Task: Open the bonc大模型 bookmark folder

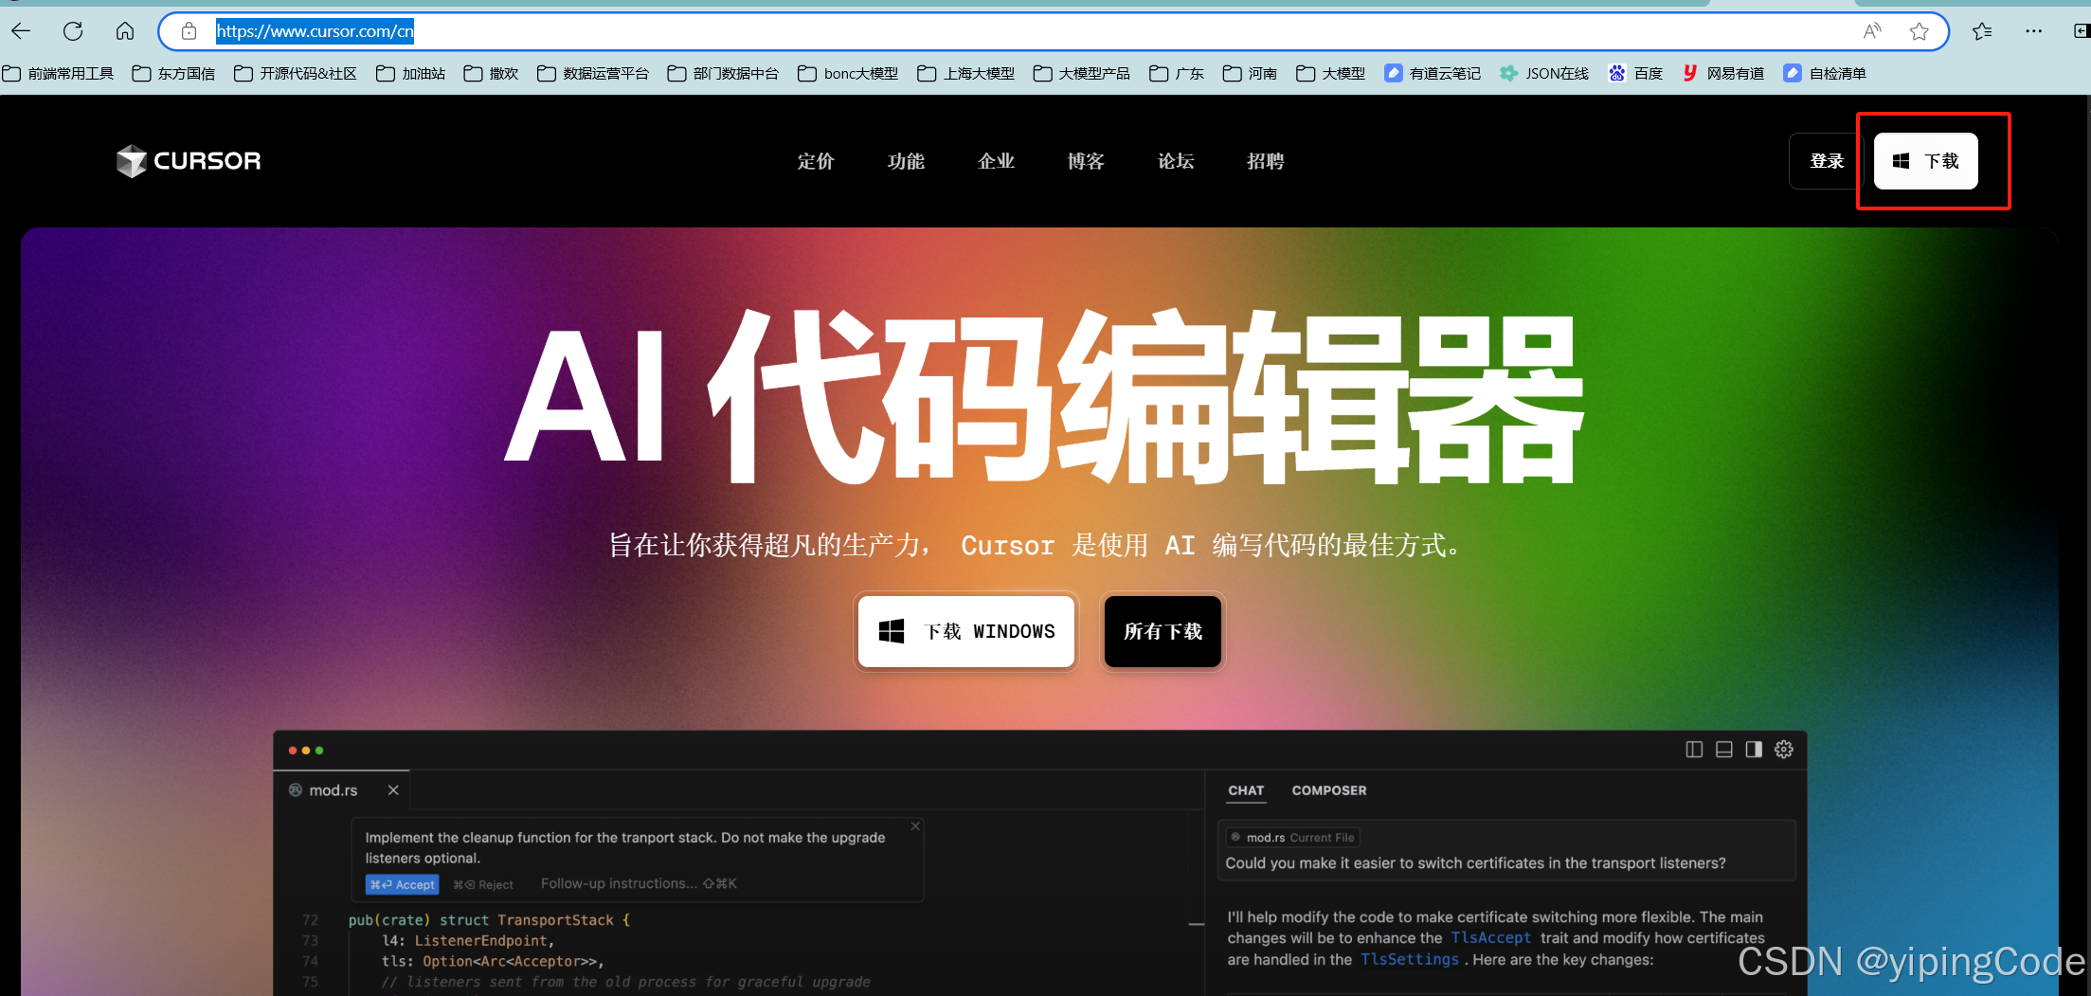Action: [848, 73]
